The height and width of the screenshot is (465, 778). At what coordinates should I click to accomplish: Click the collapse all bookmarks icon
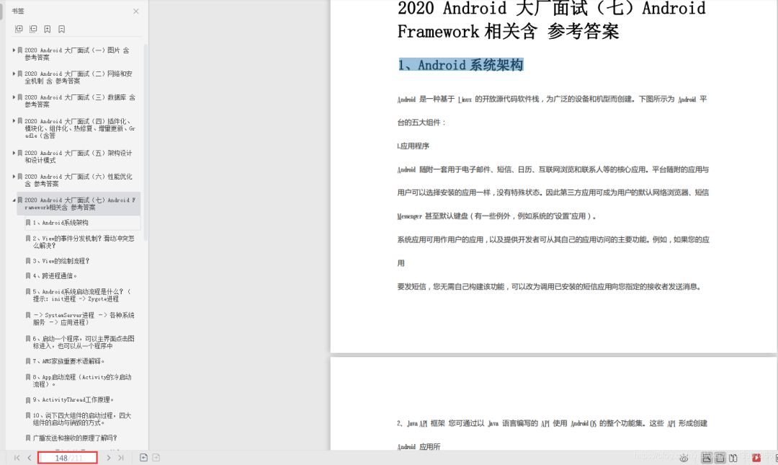(33, 29)
